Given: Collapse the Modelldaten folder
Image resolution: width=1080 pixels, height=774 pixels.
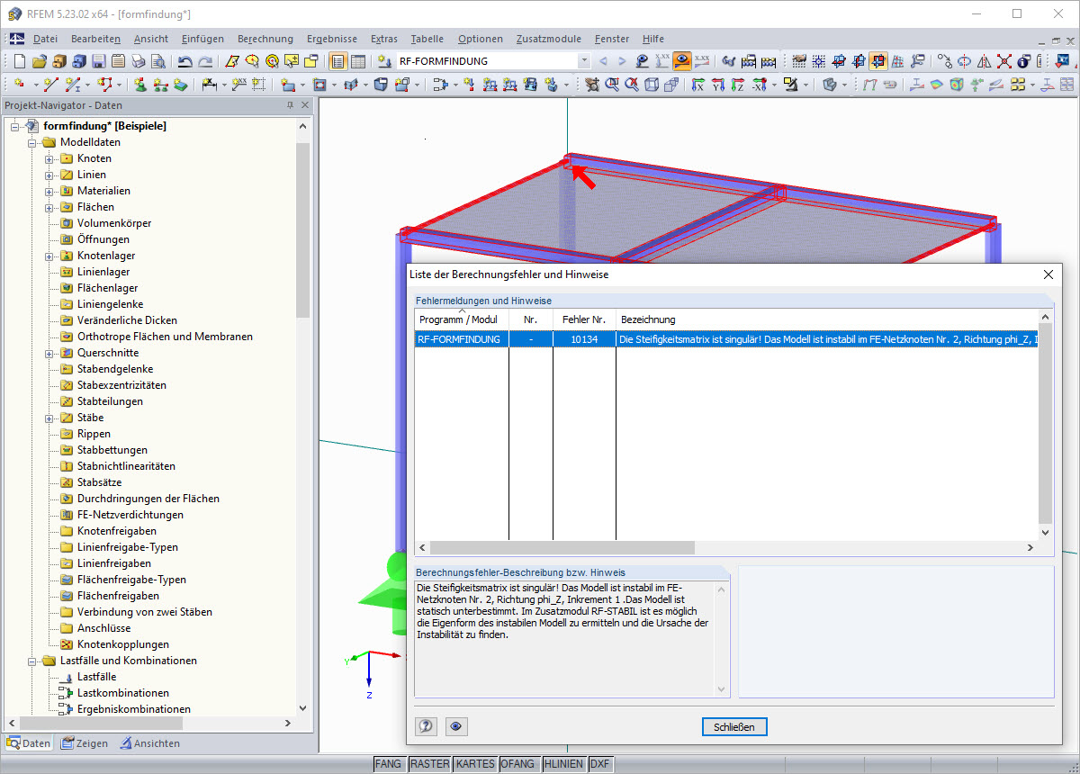Looking at the screenshot, I should click(x=33, y=142).
